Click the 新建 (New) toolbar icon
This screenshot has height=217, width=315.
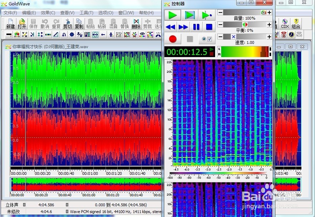pos(10,24)
